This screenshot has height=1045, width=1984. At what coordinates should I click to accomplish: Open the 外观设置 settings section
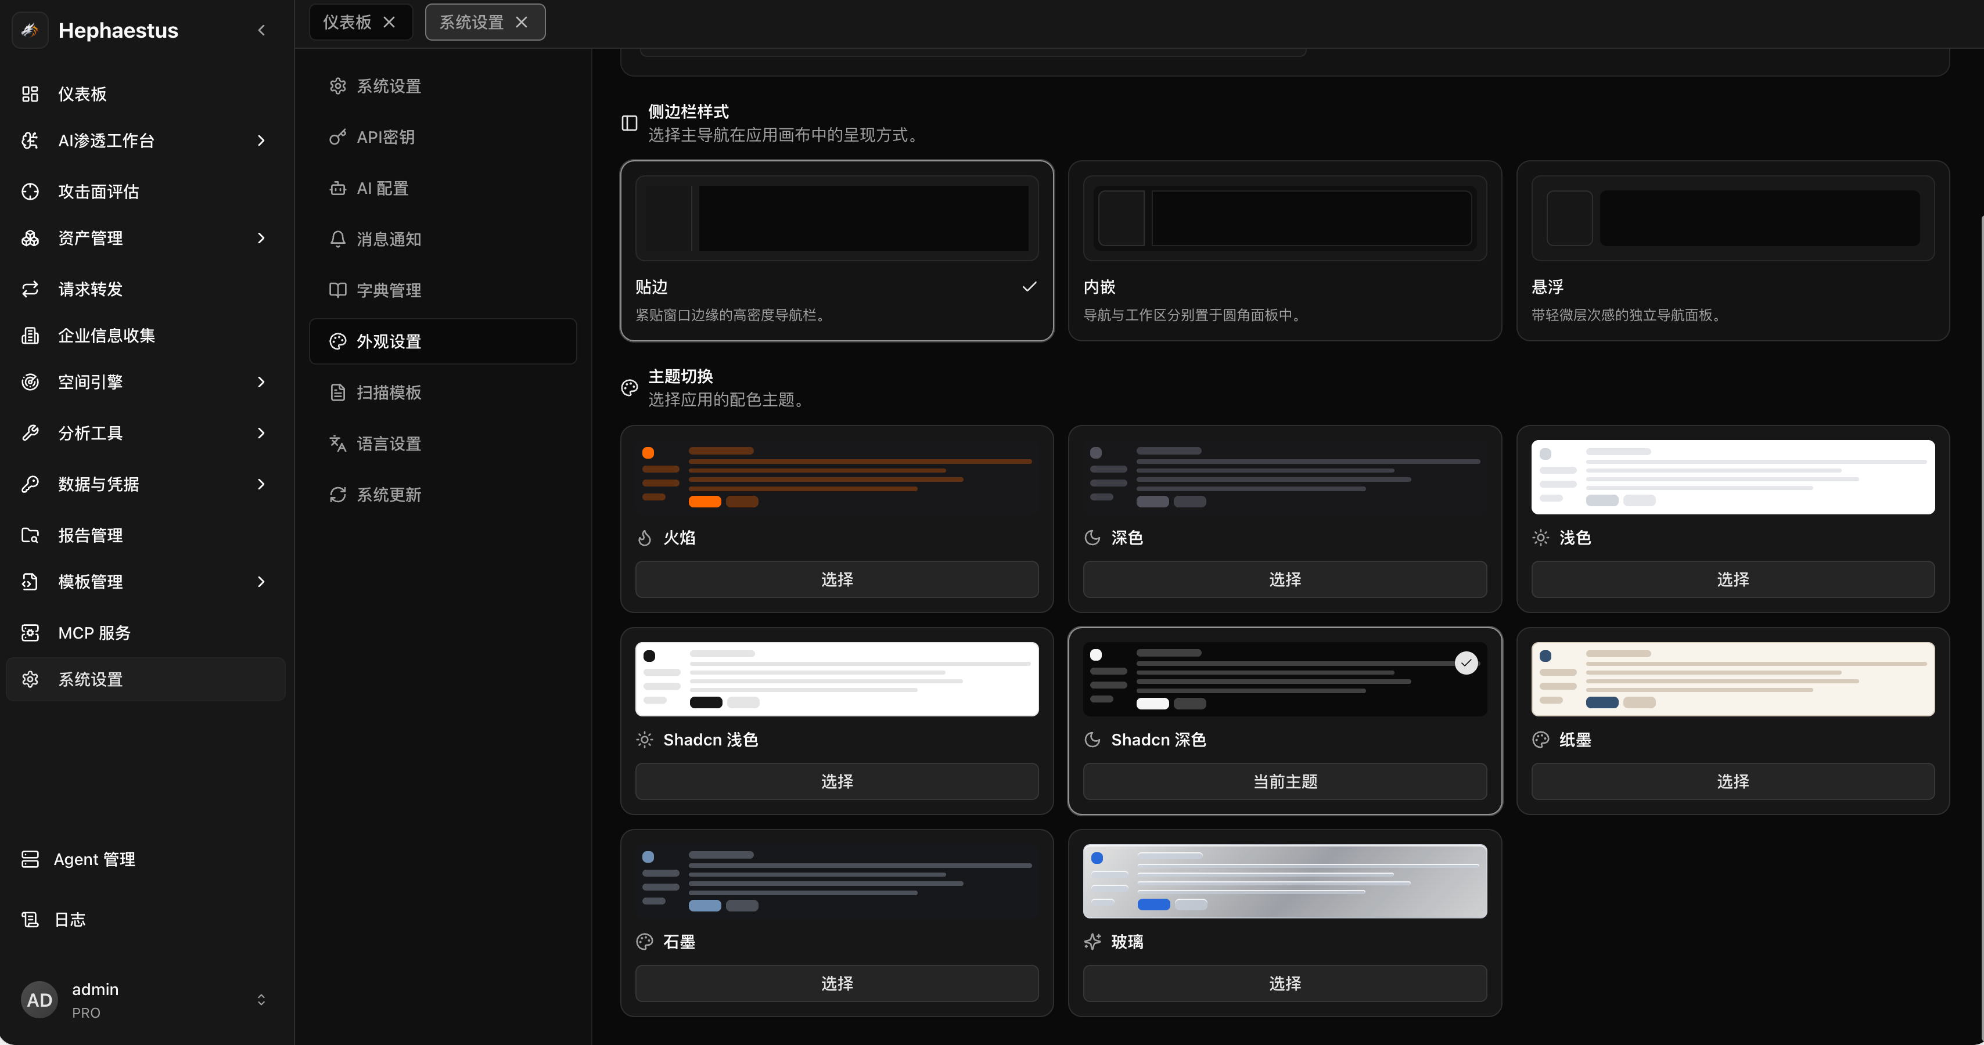443,341
